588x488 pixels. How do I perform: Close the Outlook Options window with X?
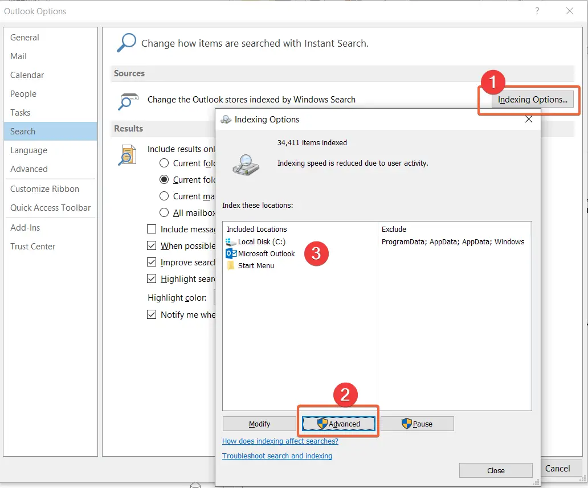570,11
